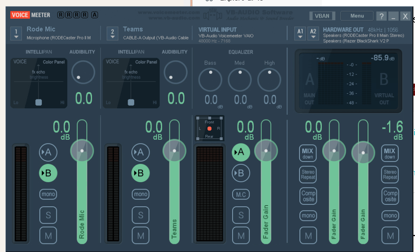This screenshot has width=415, height=252.
Task: Select Composite on bus B
Action: click(x=390, y=196)
